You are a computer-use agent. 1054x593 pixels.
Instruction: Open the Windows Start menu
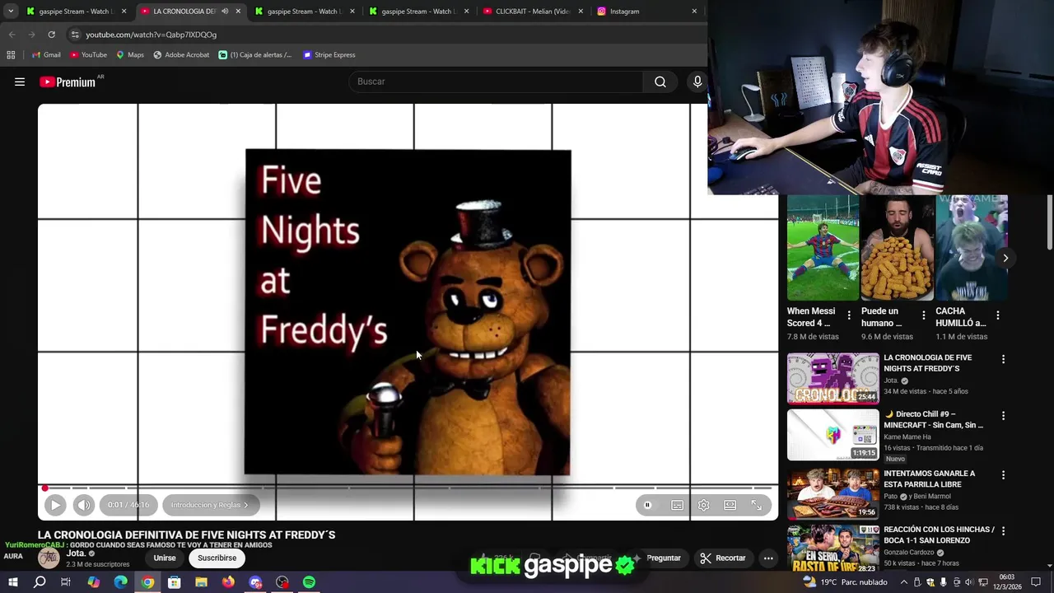(12, 582)
